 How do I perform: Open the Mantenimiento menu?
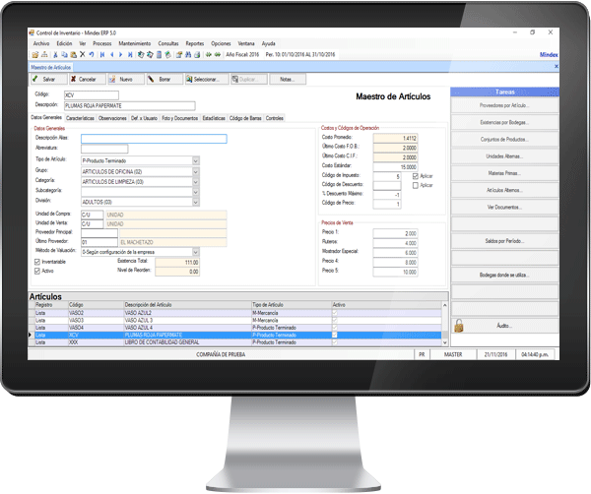(135, 43)
